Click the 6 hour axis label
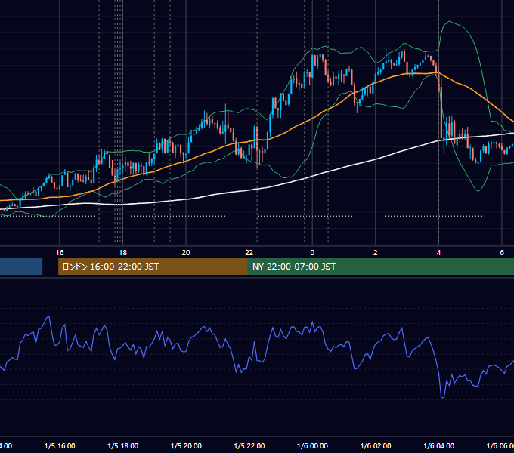514x453 pixels. 502,253
